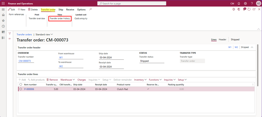Expand Standard view dropdown
The height and width of the screenshot is (117, 262).
coord(44,34)
